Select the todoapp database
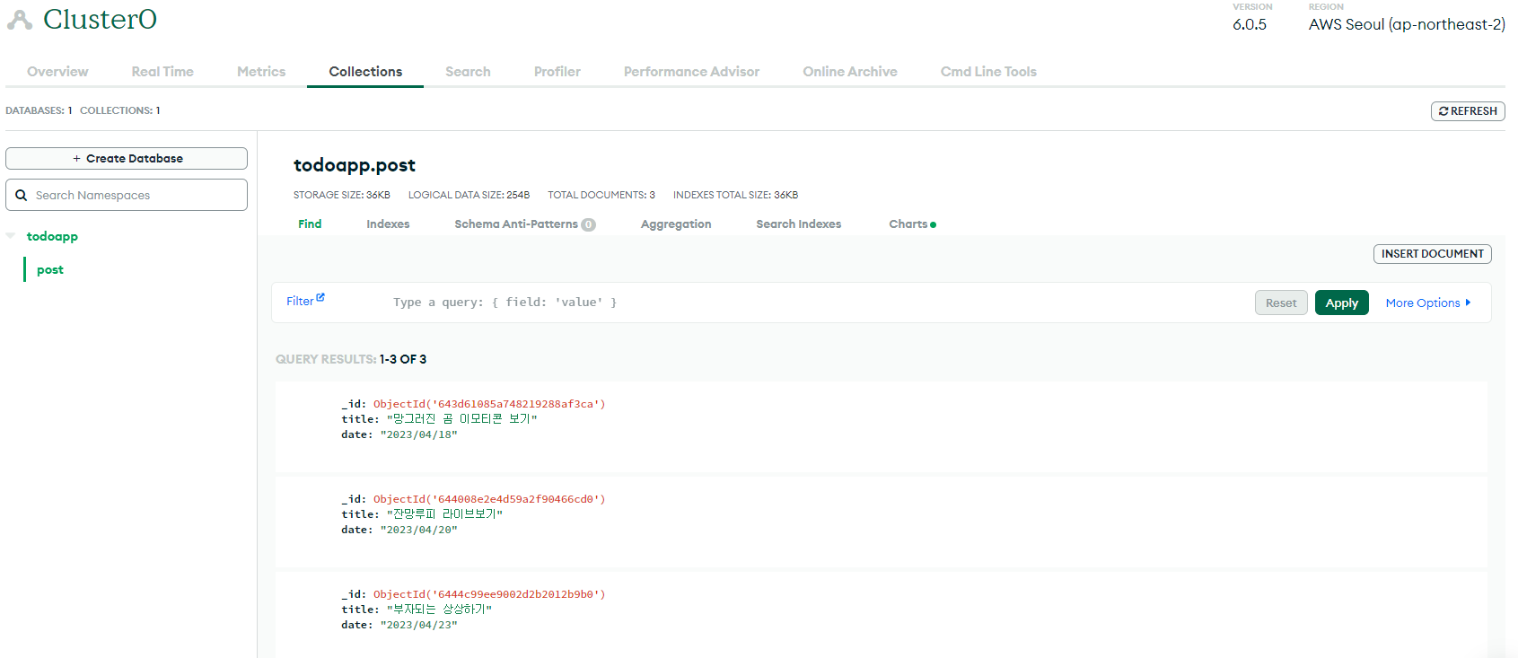This screenshot has width=1518, height=658. [x=52, y=236]
